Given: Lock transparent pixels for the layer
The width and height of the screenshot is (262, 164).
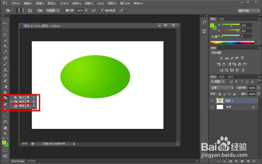Looking at the screenshot, I should [220, 94].
